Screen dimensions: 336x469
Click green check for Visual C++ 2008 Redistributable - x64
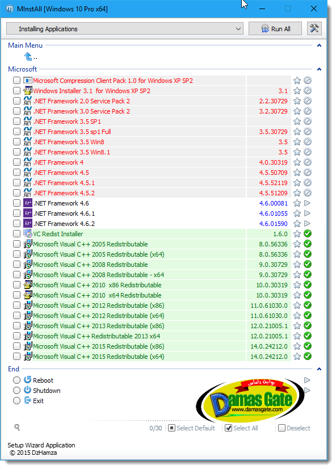(308, 275)
